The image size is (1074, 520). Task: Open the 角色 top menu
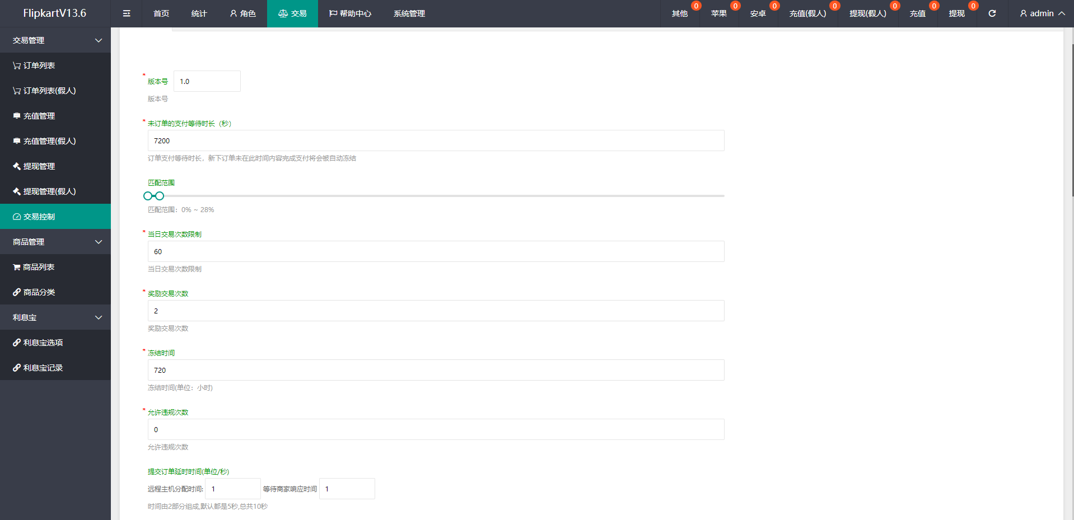(242, 13)
